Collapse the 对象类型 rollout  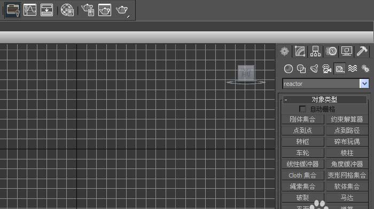[x=324, y=100]
